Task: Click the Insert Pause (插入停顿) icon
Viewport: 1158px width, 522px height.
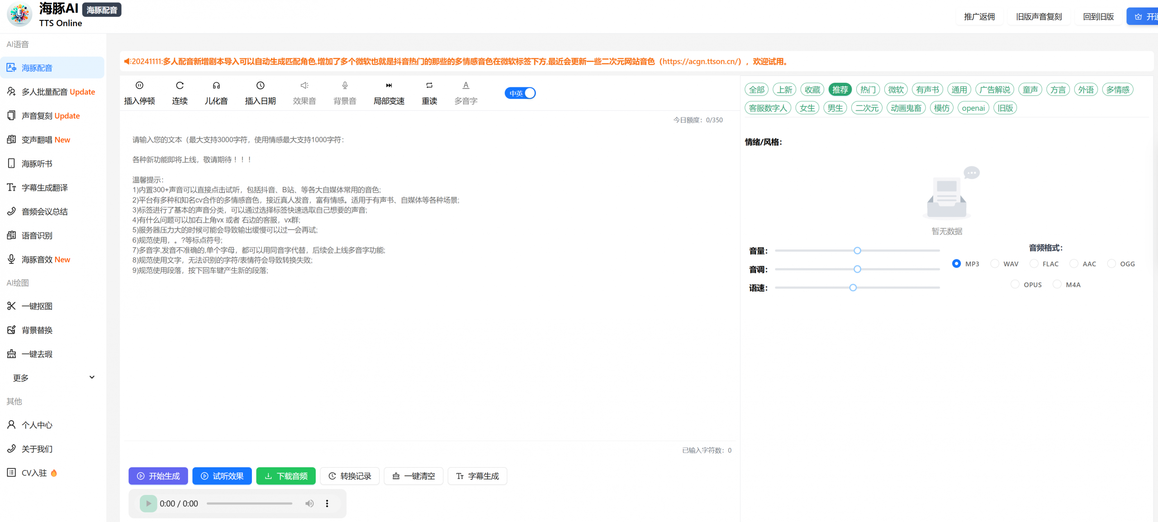Action: pyautogui.click(x=139, y=85)
